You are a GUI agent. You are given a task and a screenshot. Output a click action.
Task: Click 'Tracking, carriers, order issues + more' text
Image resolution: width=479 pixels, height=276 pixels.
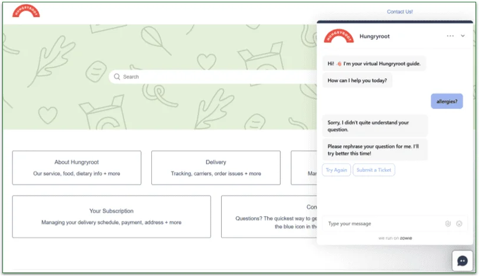pos(216,174)
